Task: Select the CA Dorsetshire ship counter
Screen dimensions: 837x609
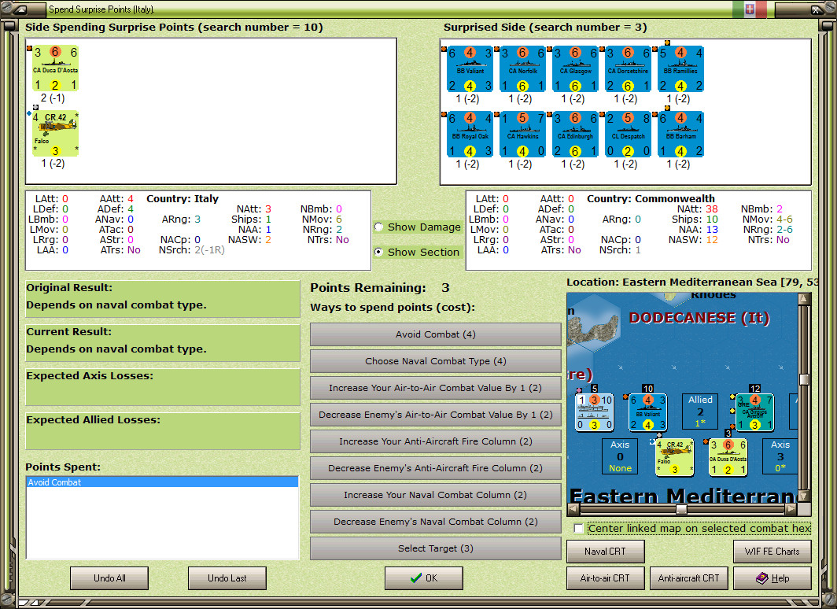Action: pyautogui.click(x=628, y=69)
